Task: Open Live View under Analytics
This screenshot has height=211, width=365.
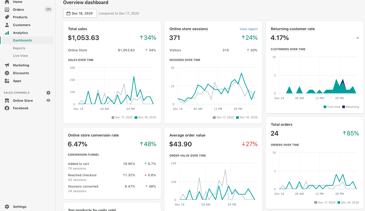Action: click(x=20, y=56)
